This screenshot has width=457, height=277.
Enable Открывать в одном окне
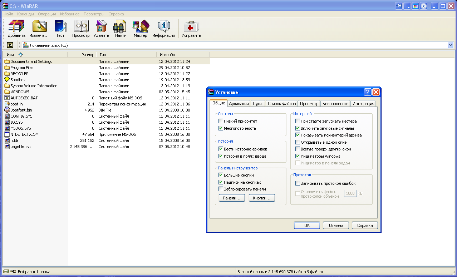pos(298,142)
